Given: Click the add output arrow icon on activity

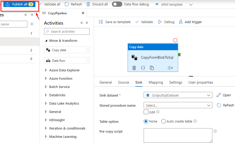Looking at the screenshot, I should [x=170, y=68].
